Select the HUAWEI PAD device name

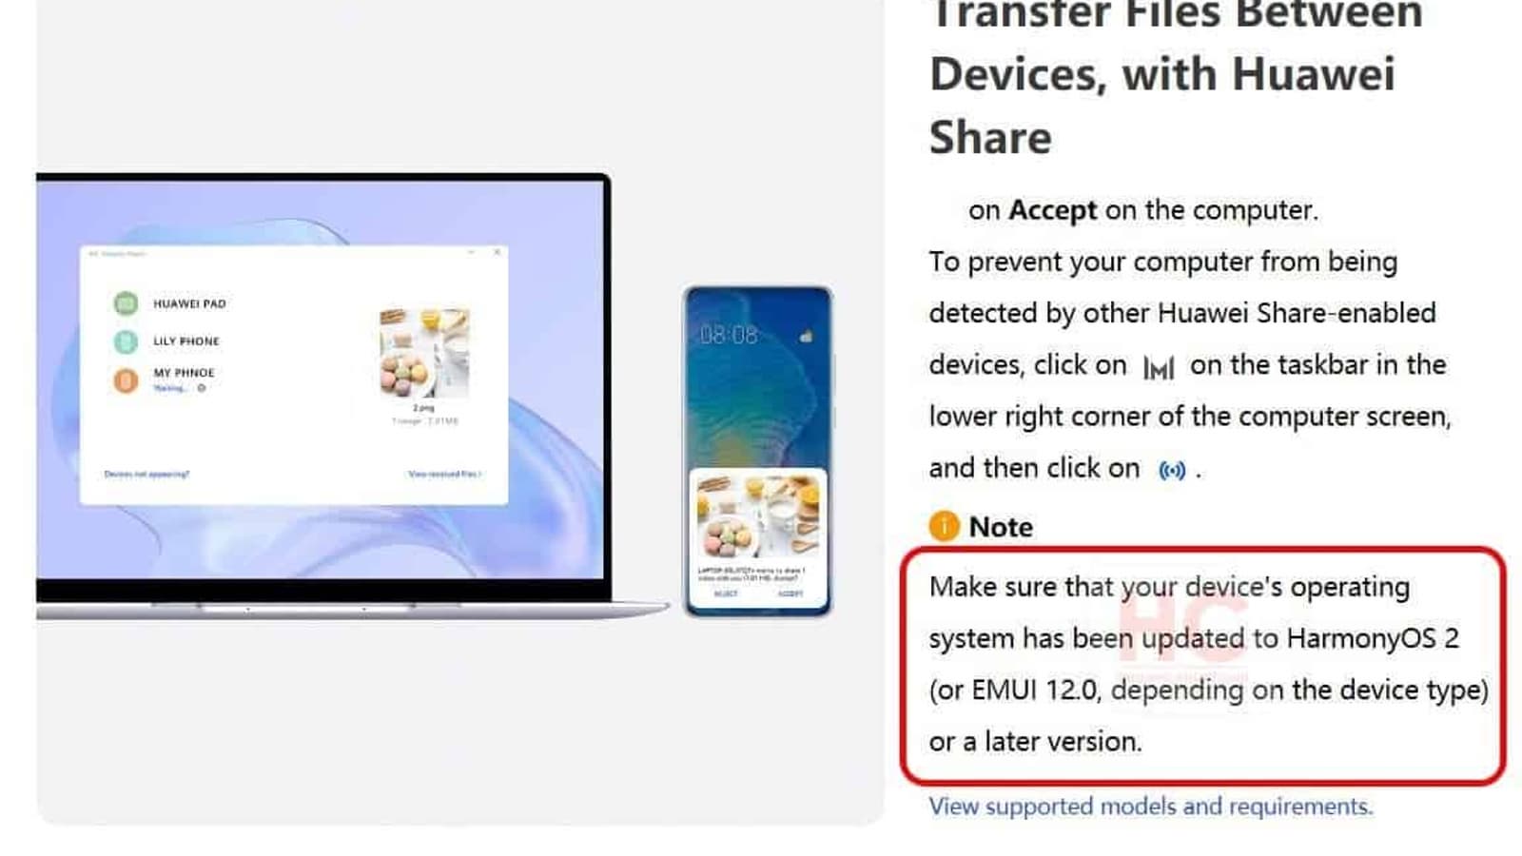[x=189, y=303]
